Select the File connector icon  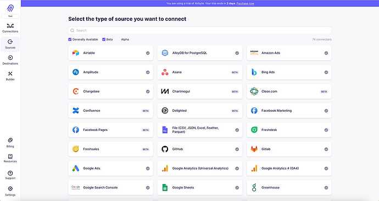pos(165,130)
